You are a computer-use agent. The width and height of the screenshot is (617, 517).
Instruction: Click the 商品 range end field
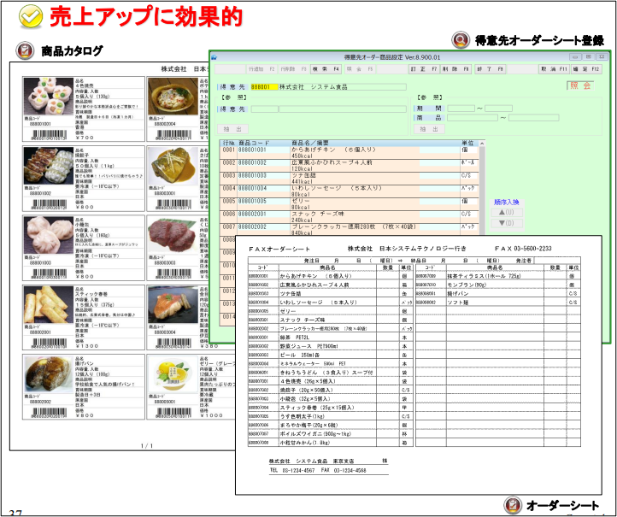pyautogui.click(x=534, y=118)
